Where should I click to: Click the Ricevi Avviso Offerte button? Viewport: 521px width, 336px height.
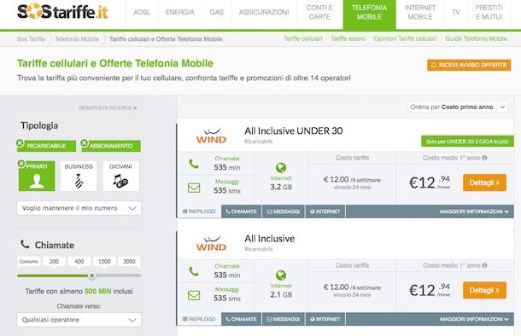coord(469,65)
